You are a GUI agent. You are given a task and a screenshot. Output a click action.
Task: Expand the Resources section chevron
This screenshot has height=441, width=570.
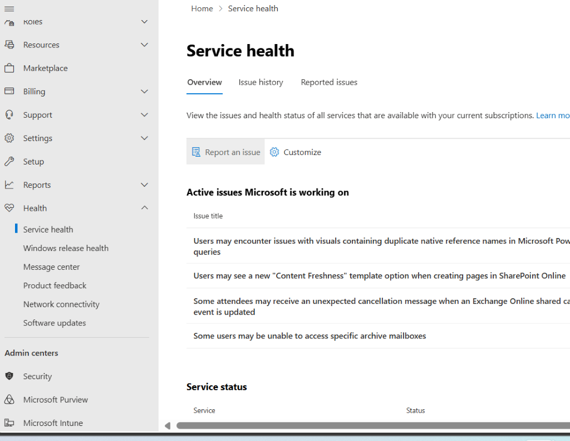pyautogui.click(x=144, y=45)
